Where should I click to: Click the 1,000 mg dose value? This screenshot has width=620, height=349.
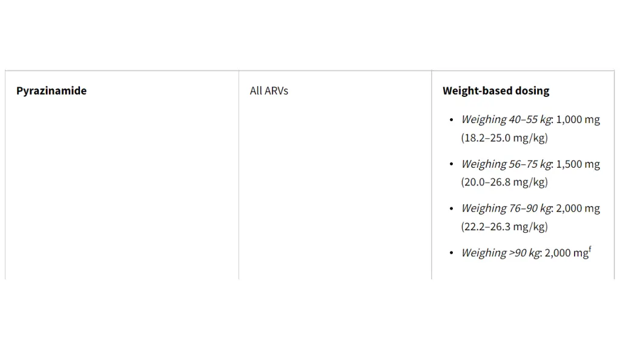[x=578, y=119]
